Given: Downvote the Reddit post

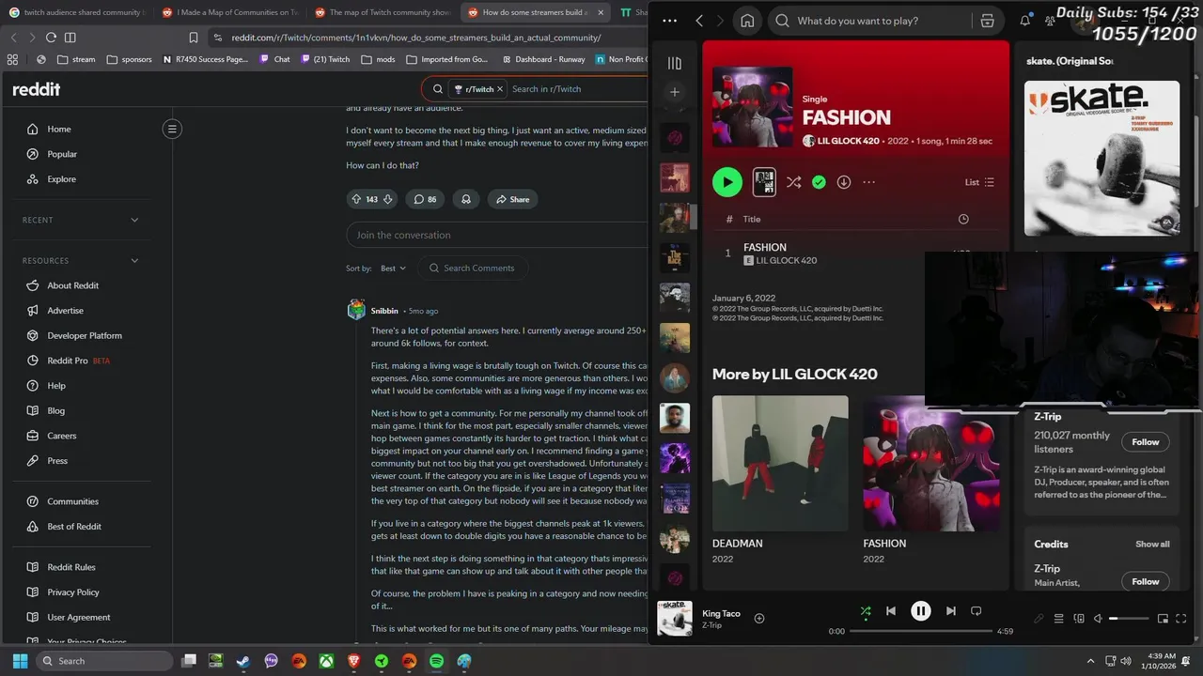Looking at the screenshot, I should [387, 199].
